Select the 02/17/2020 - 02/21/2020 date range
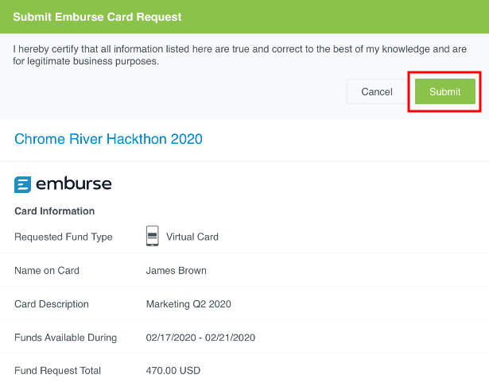The width and height of the screenshot is (489, 390). [200, 338]
